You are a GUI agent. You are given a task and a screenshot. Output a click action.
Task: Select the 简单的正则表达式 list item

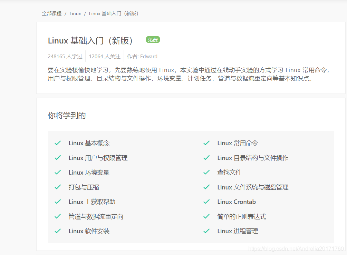241,216
